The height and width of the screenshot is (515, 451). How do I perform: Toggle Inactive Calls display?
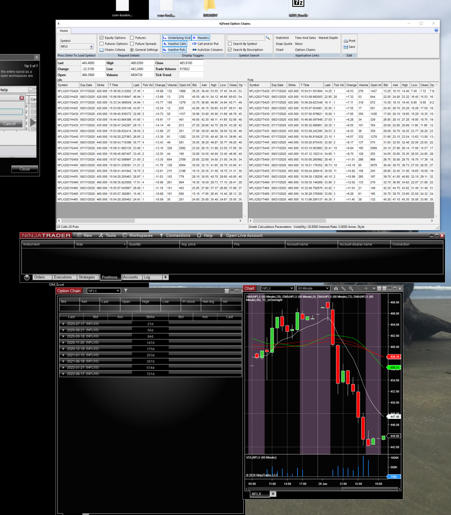[x=175, y=44]
